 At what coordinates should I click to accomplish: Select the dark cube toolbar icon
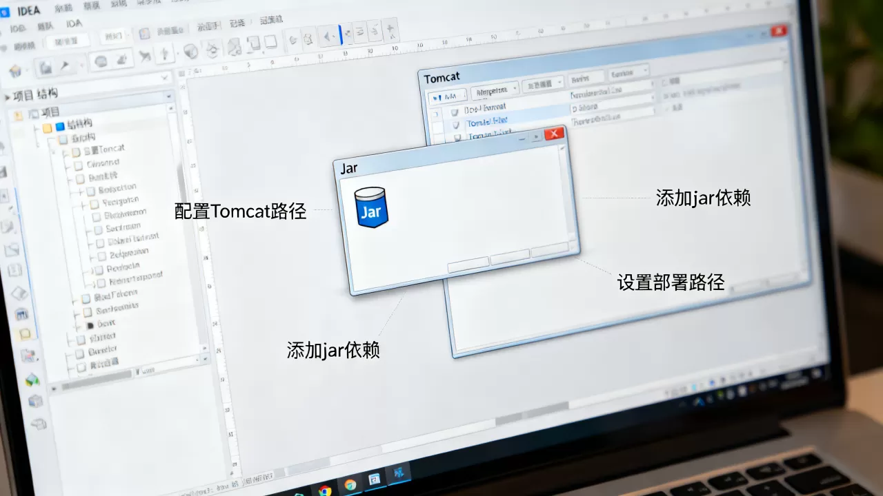tap(190, 52)
